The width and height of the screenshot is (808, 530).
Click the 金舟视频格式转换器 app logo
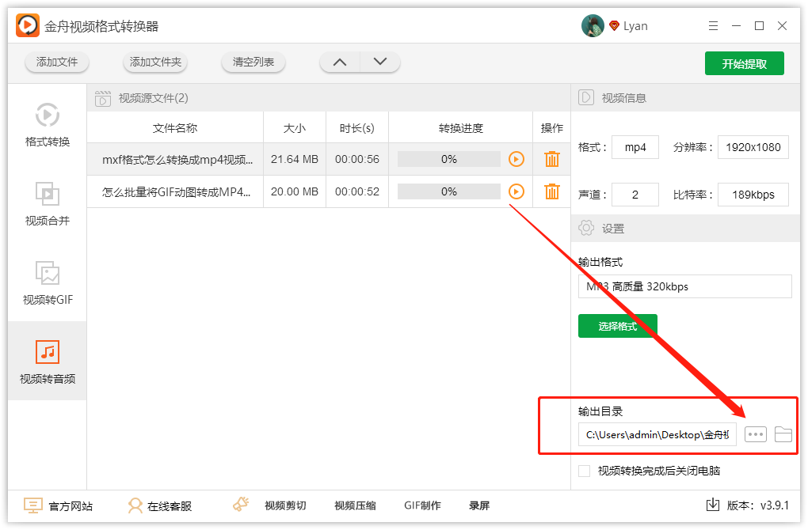point(27,25)
